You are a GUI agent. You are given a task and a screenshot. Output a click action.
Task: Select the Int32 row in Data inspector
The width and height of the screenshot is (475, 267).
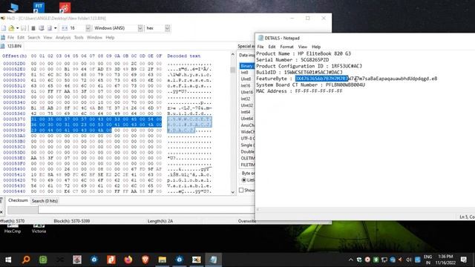[x=247, y=99]
